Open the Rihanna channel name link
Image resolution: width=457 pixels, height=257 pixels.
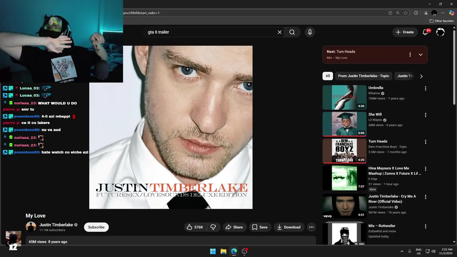[x=374, y=93]
